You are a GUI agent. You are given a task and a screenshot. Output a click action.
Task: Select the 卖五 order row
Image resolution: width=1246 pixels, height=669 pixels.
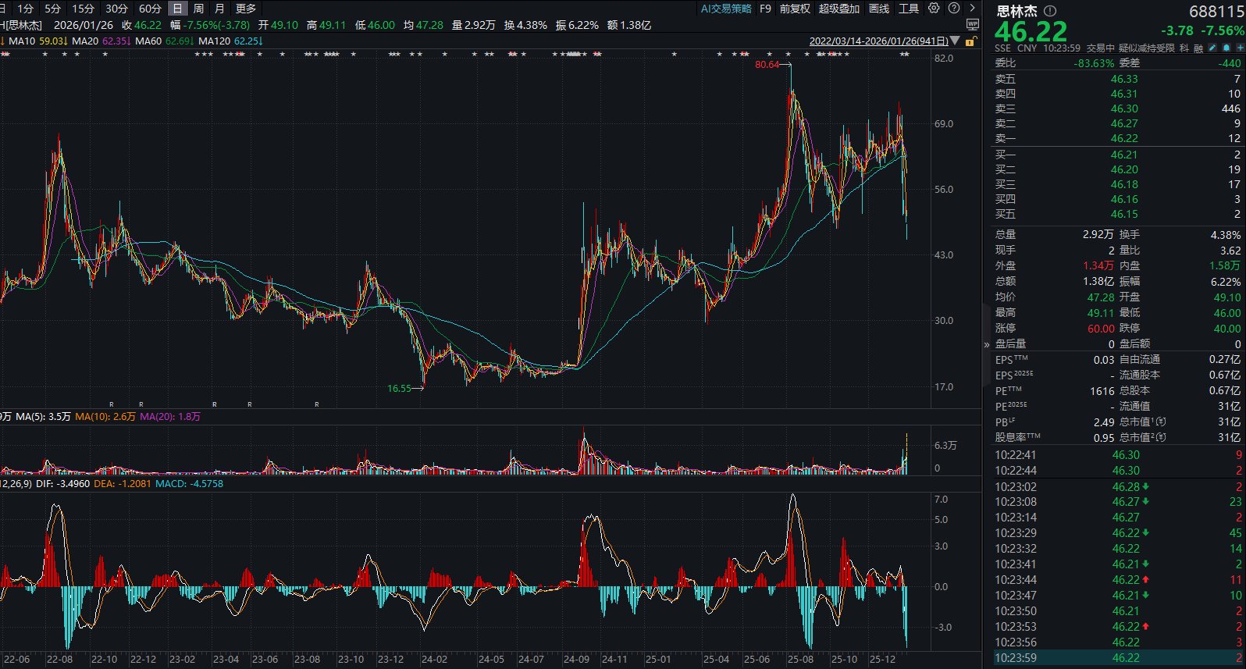1117,79
